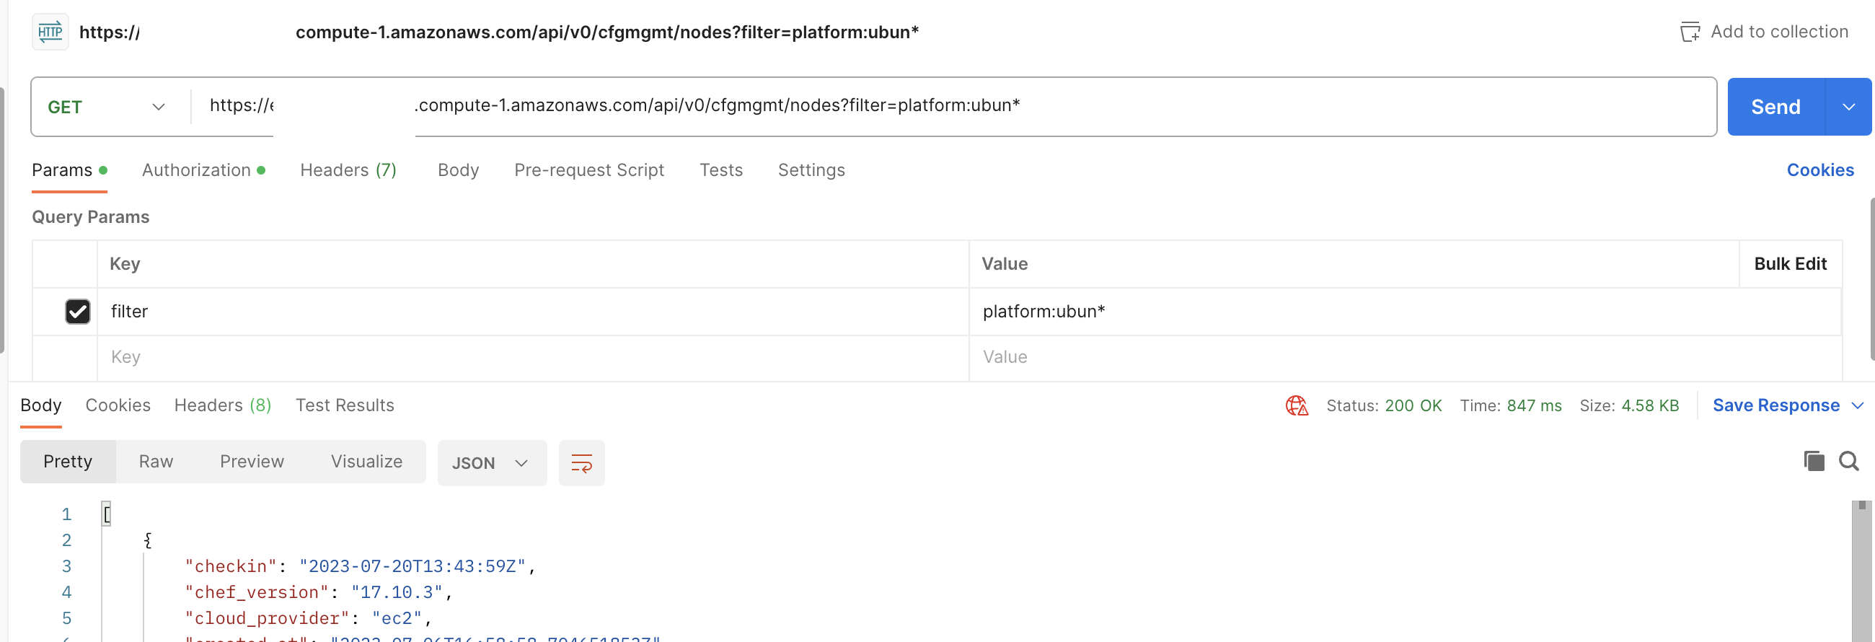Toggle word wrap for response body

581,463
